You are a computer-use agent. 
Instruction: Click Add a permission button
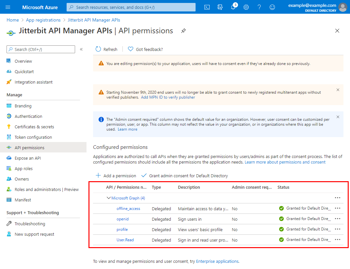pyautogui.click(x=116, y=176)
